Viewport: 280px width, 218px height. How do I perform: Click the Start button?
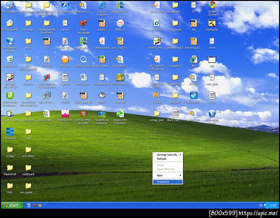click(x=12, y=205)
